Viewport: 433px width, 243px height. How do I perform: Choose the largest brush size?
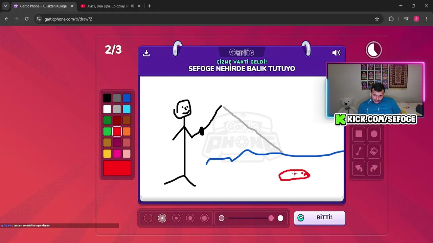[x=204, y=218]
